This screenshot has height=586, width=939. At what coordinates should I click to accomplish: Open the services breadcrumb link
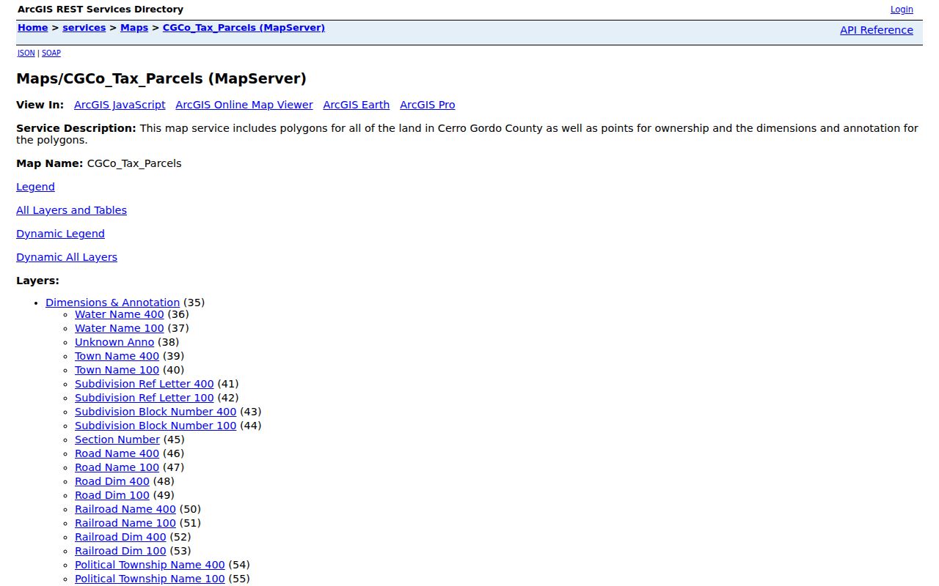tap(84, 28)
